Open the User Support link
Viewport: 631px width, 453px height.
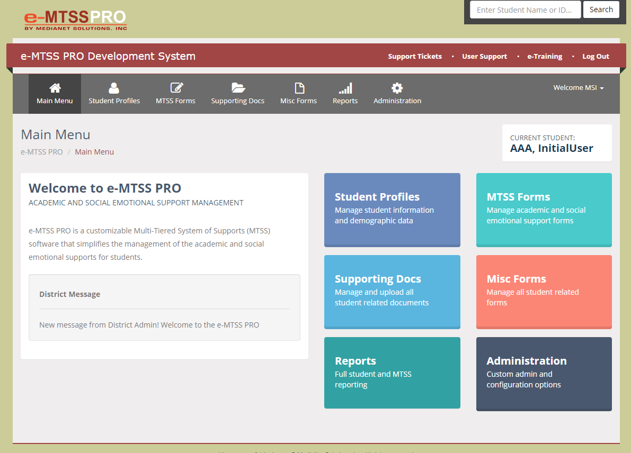(x=484, y=56)
